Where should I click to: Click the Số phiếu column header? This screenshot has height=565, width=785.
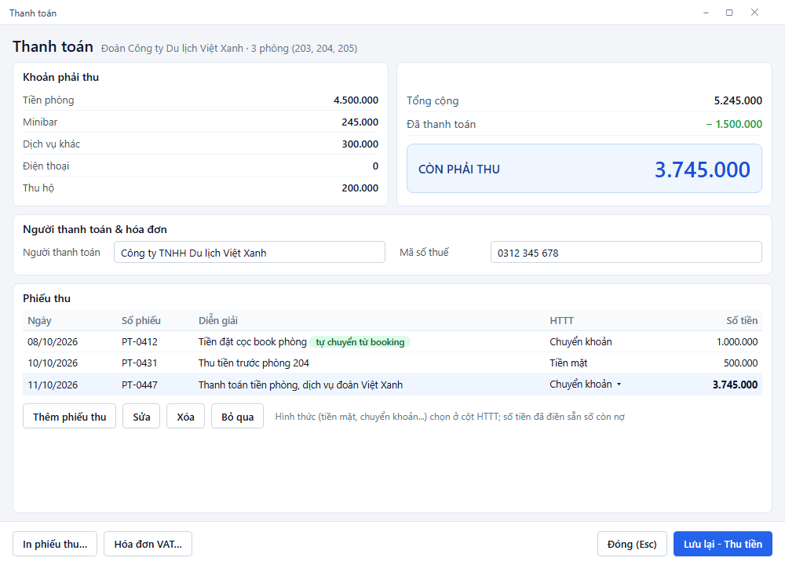click(141, 321)
